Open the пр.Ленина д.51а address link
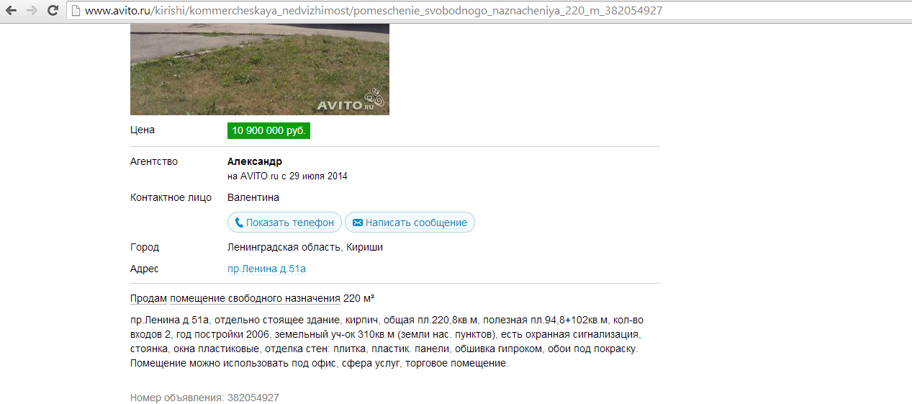This screenshot has width=912, height=404. point(266,269)
